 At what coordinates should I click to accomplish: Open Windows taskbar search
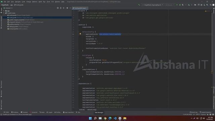[x=95, y=118]
